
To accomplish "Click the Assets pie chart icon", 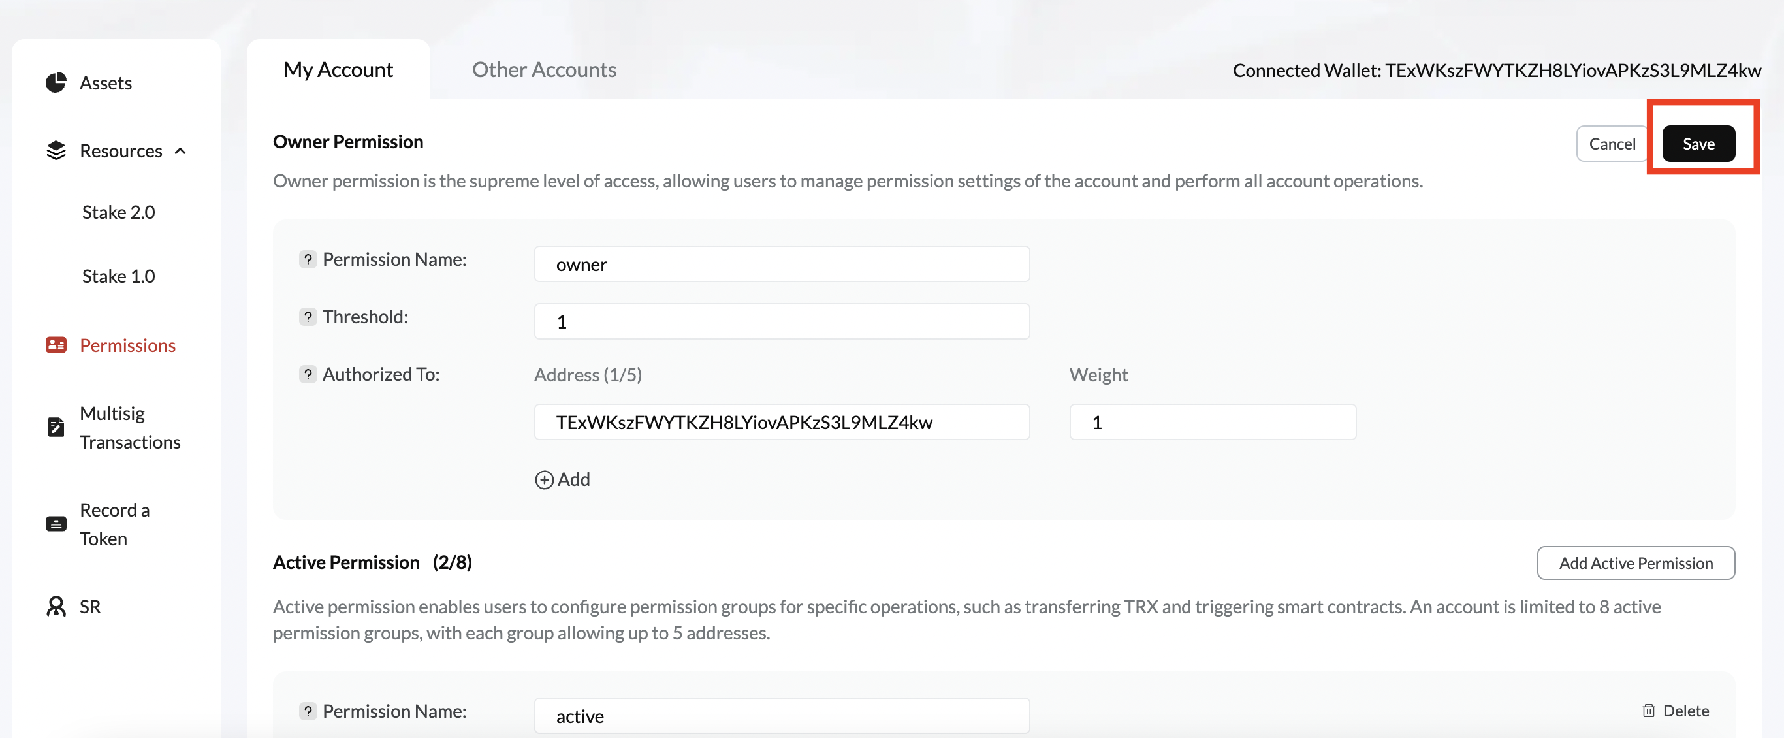I will 56,82.
